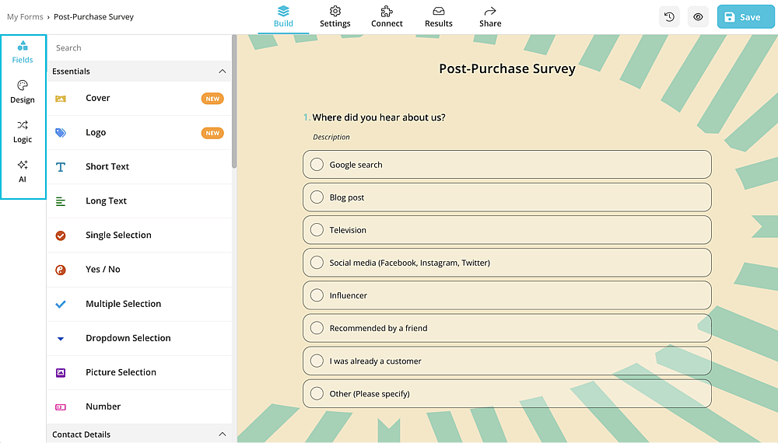Add a Picture Selection field
This screenshot has width=778, height=443.
coord(139,372)
